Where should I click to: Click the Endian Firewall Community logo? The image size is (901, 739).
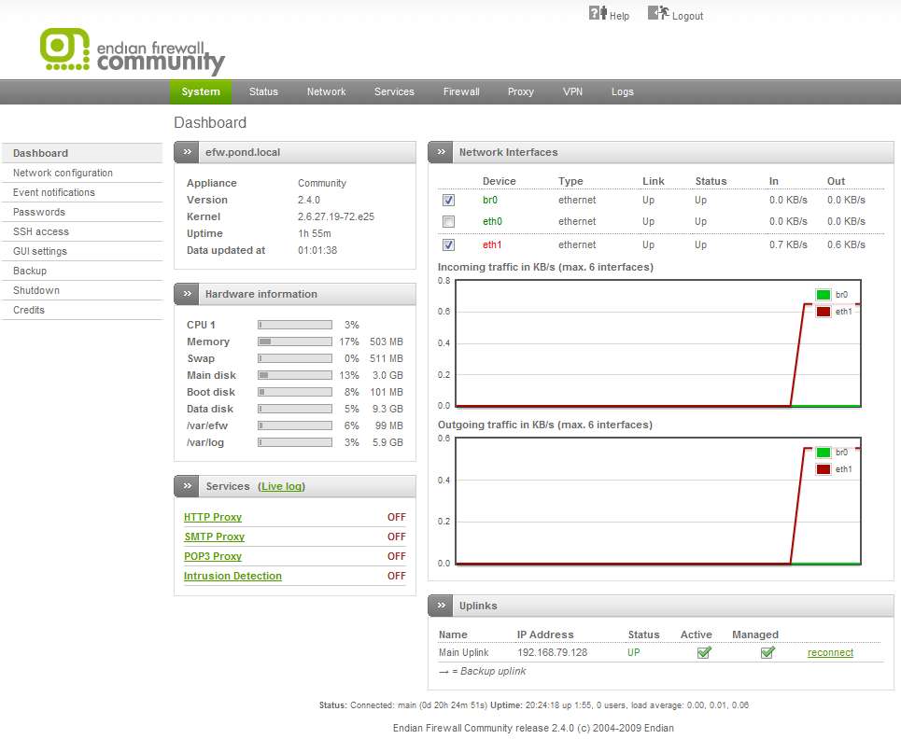click(132, 51)
